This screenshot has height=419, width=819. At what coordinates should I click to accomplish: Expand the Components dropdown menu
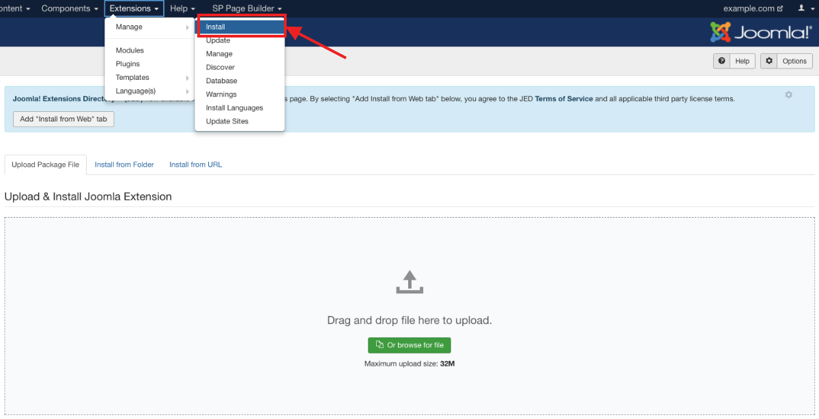[69, 9]
